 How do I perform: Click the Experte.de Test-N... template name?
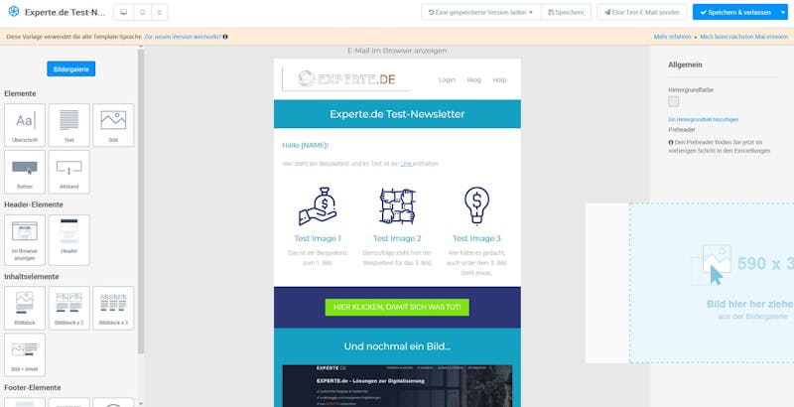point(65,12)
